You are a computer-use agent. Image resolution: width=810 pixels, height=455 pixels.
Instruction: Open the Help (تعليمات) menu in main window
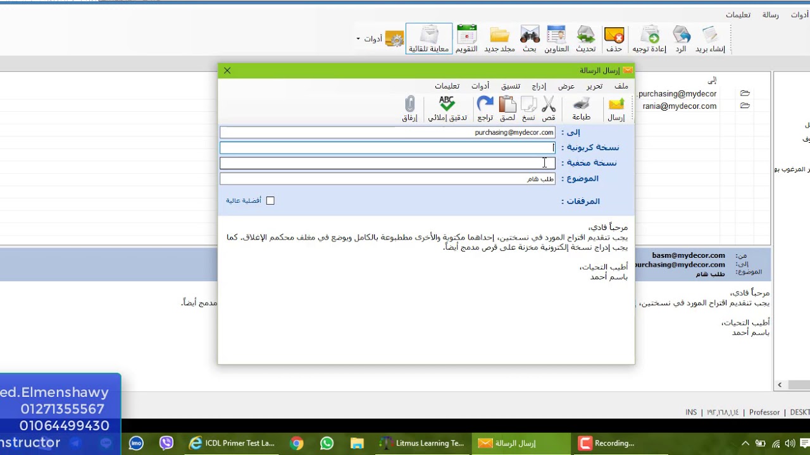[738, 15]
